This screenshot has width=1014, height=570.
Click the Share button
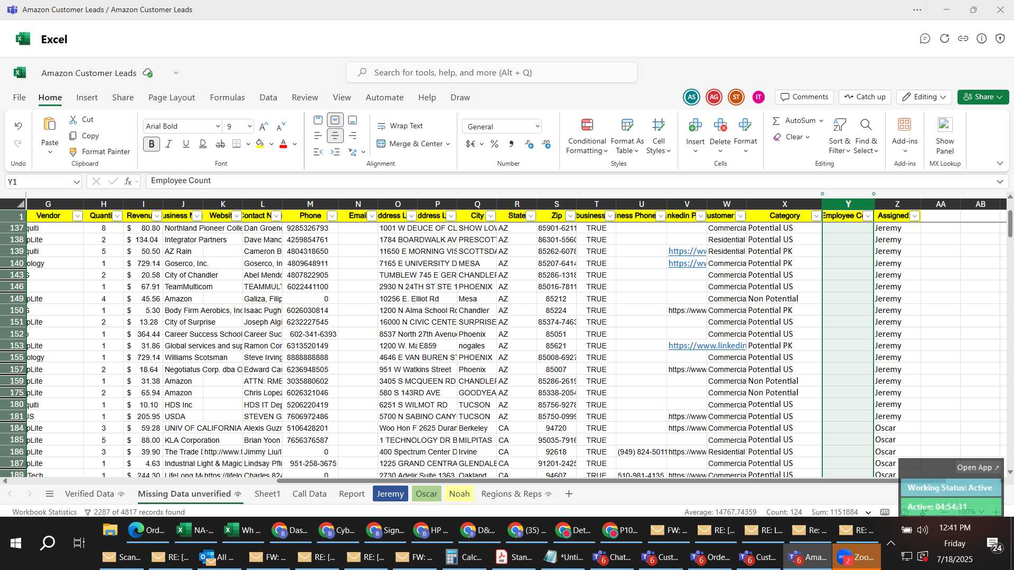click(983, 97)
